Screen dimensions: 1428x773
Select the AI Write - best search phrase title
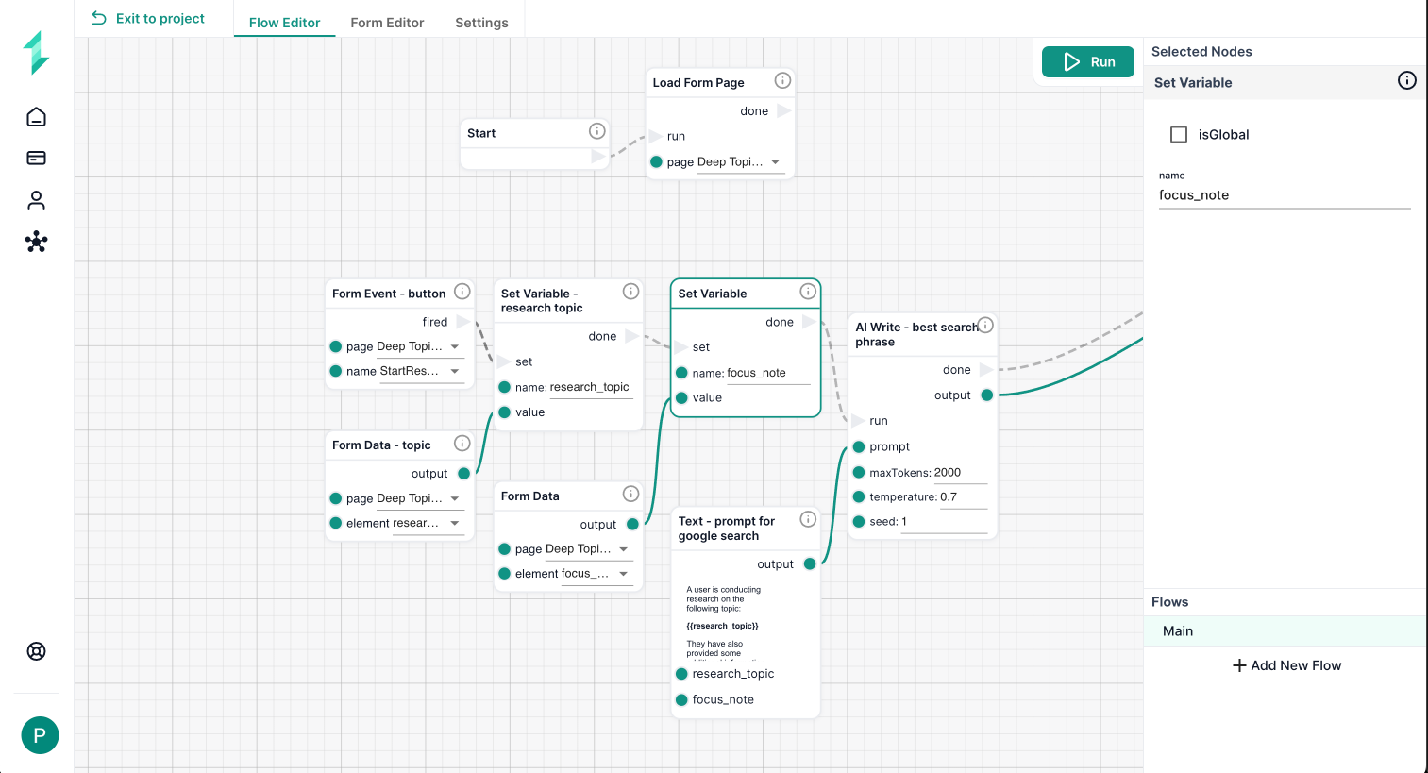916,335
